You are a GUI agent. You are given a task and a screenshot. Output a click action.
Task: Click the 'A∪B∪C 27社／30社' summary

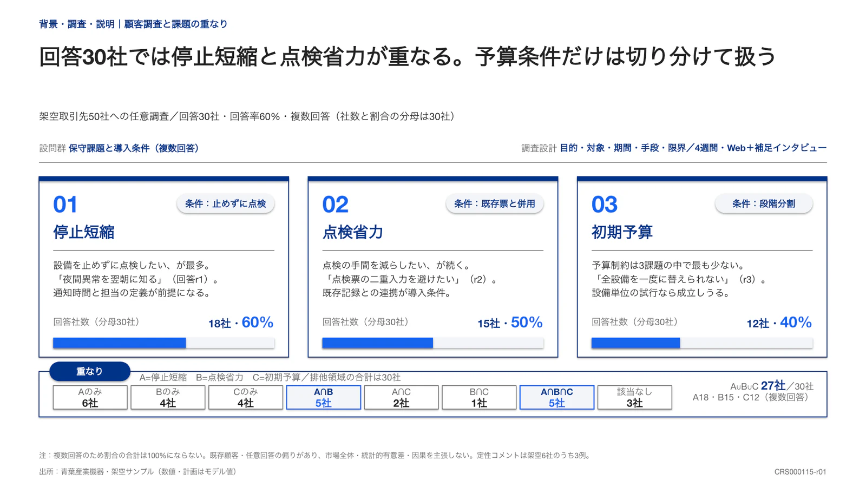point(772,386)
